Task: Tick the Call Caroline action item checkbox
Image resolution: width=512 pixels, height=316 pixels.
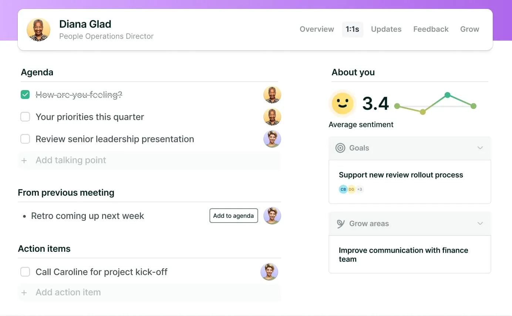Action: click(25, 272)
